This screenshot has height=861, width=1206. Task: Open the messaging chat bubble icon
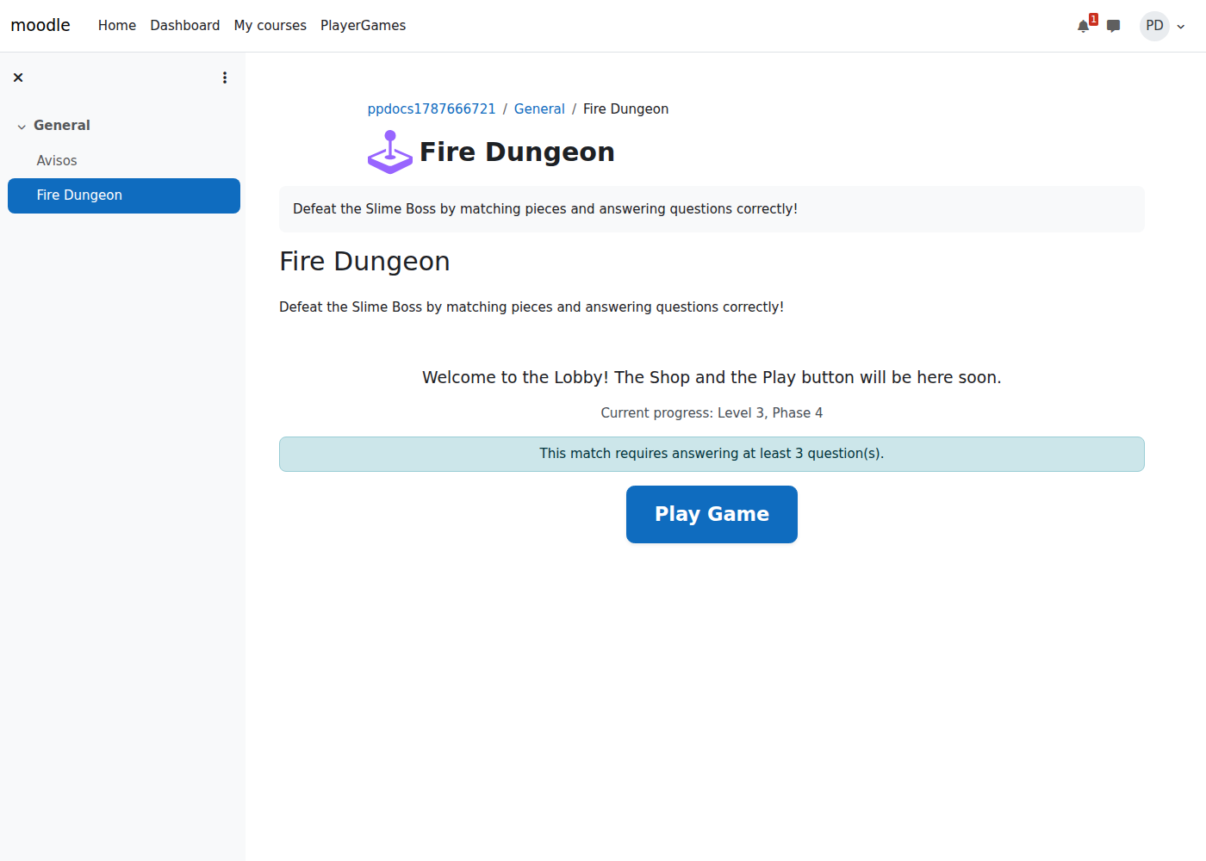(x=1114, y=26)
